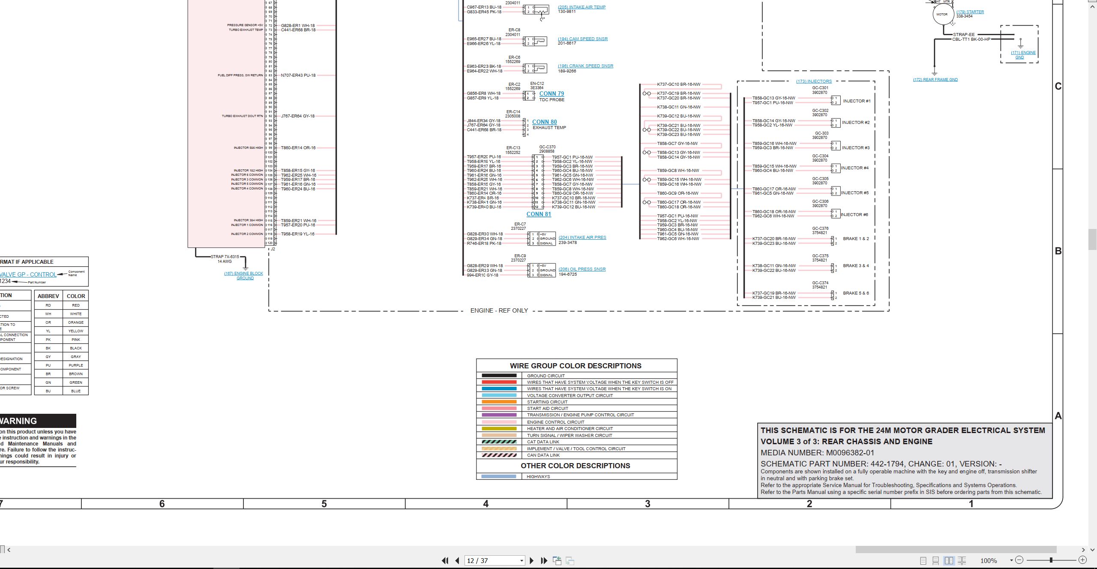1097x569 pixels.
Task: Click the PURPLE row in the color table
Action: [61, 365]
